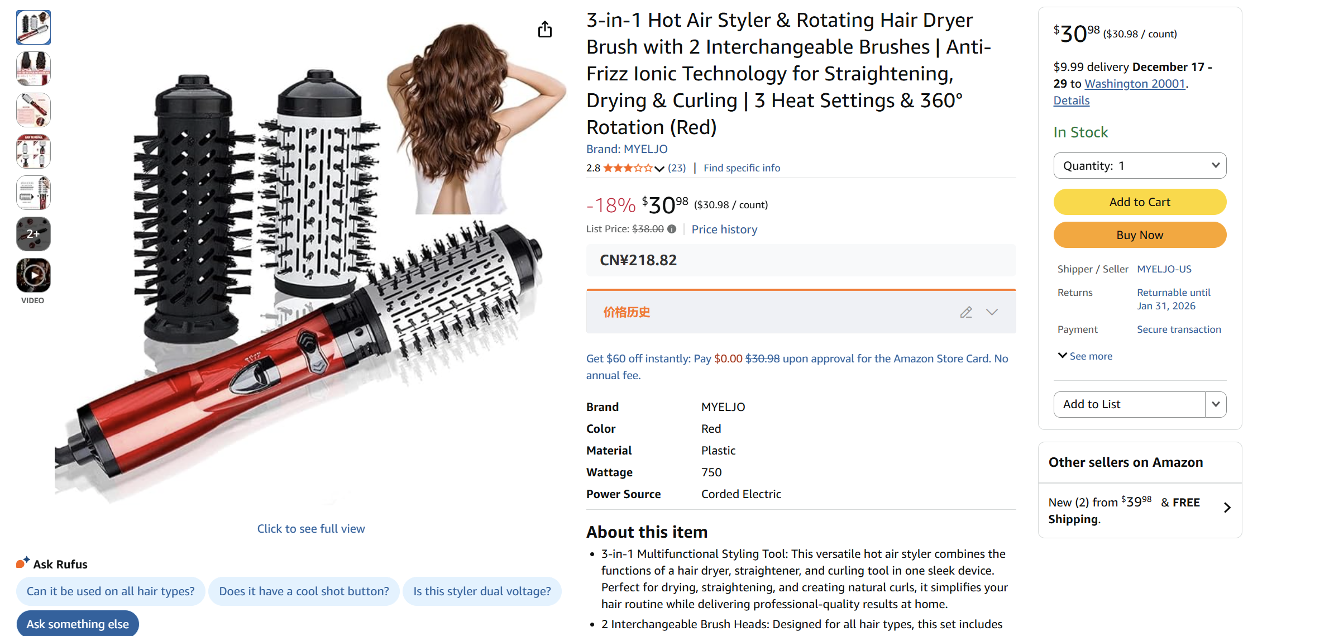The width and height of the screenshot is (1334, 636).
Task: Collapse the 价格历史 panel chevron
Action: coord(992,312)
